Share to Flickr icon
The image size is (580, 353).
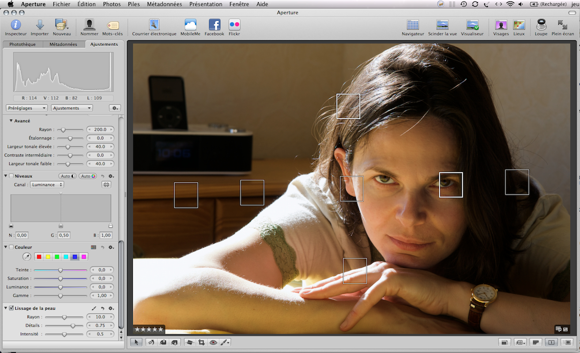[234, 27]
